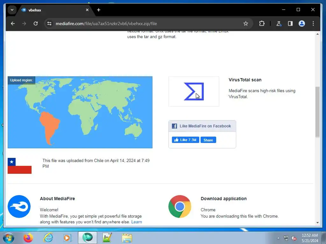Open Chrome three-dot menu
The height and width of the screenshot is (244, 326).
313,24
